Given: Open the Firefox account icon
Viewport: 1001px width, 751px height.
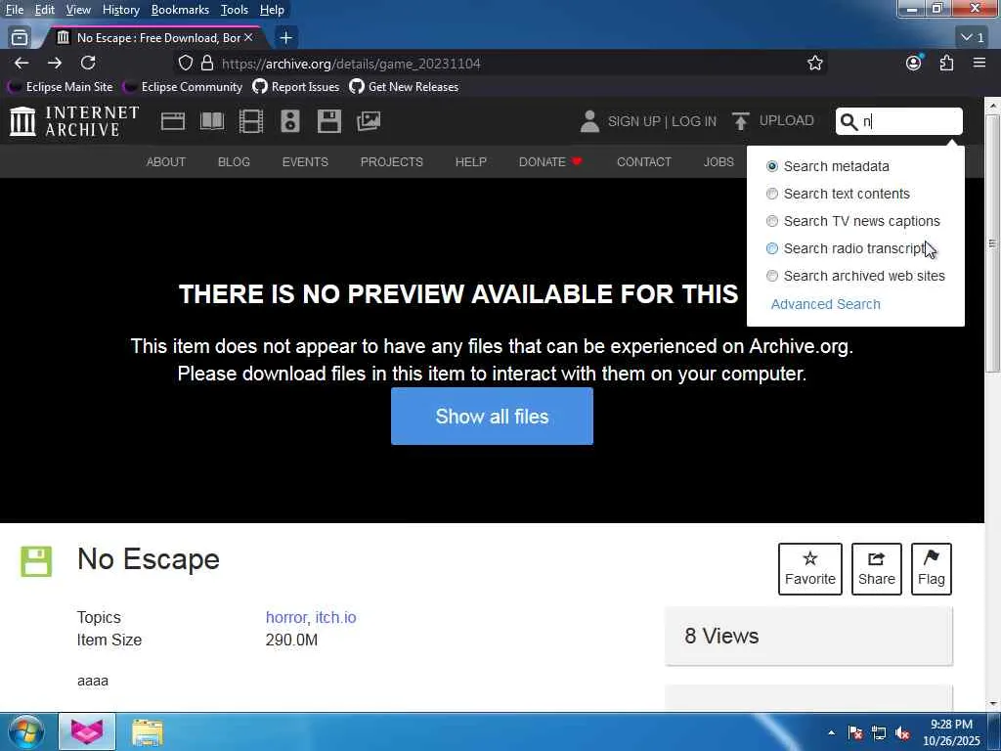Looking at the screenshot, I should point(914,63).
